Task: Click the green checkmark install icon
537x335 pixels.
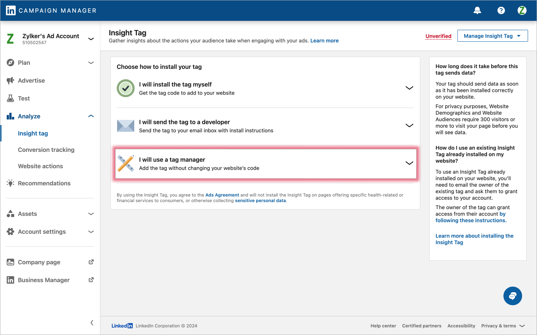Action: (126, 88)
